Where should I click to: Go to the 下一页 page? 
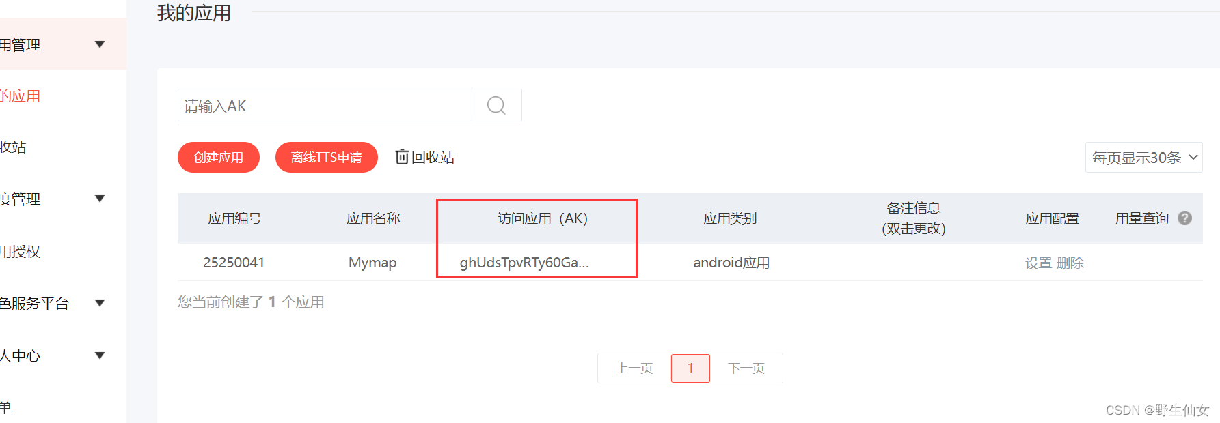tap(746, 368)
